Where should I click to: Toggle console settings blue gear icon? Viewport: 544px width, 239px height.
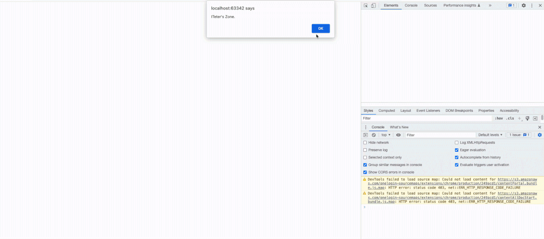tap(539, 135)
